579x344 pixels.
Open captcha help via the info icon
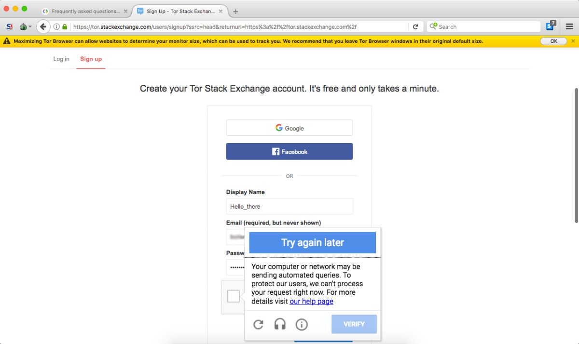point(302,324)
